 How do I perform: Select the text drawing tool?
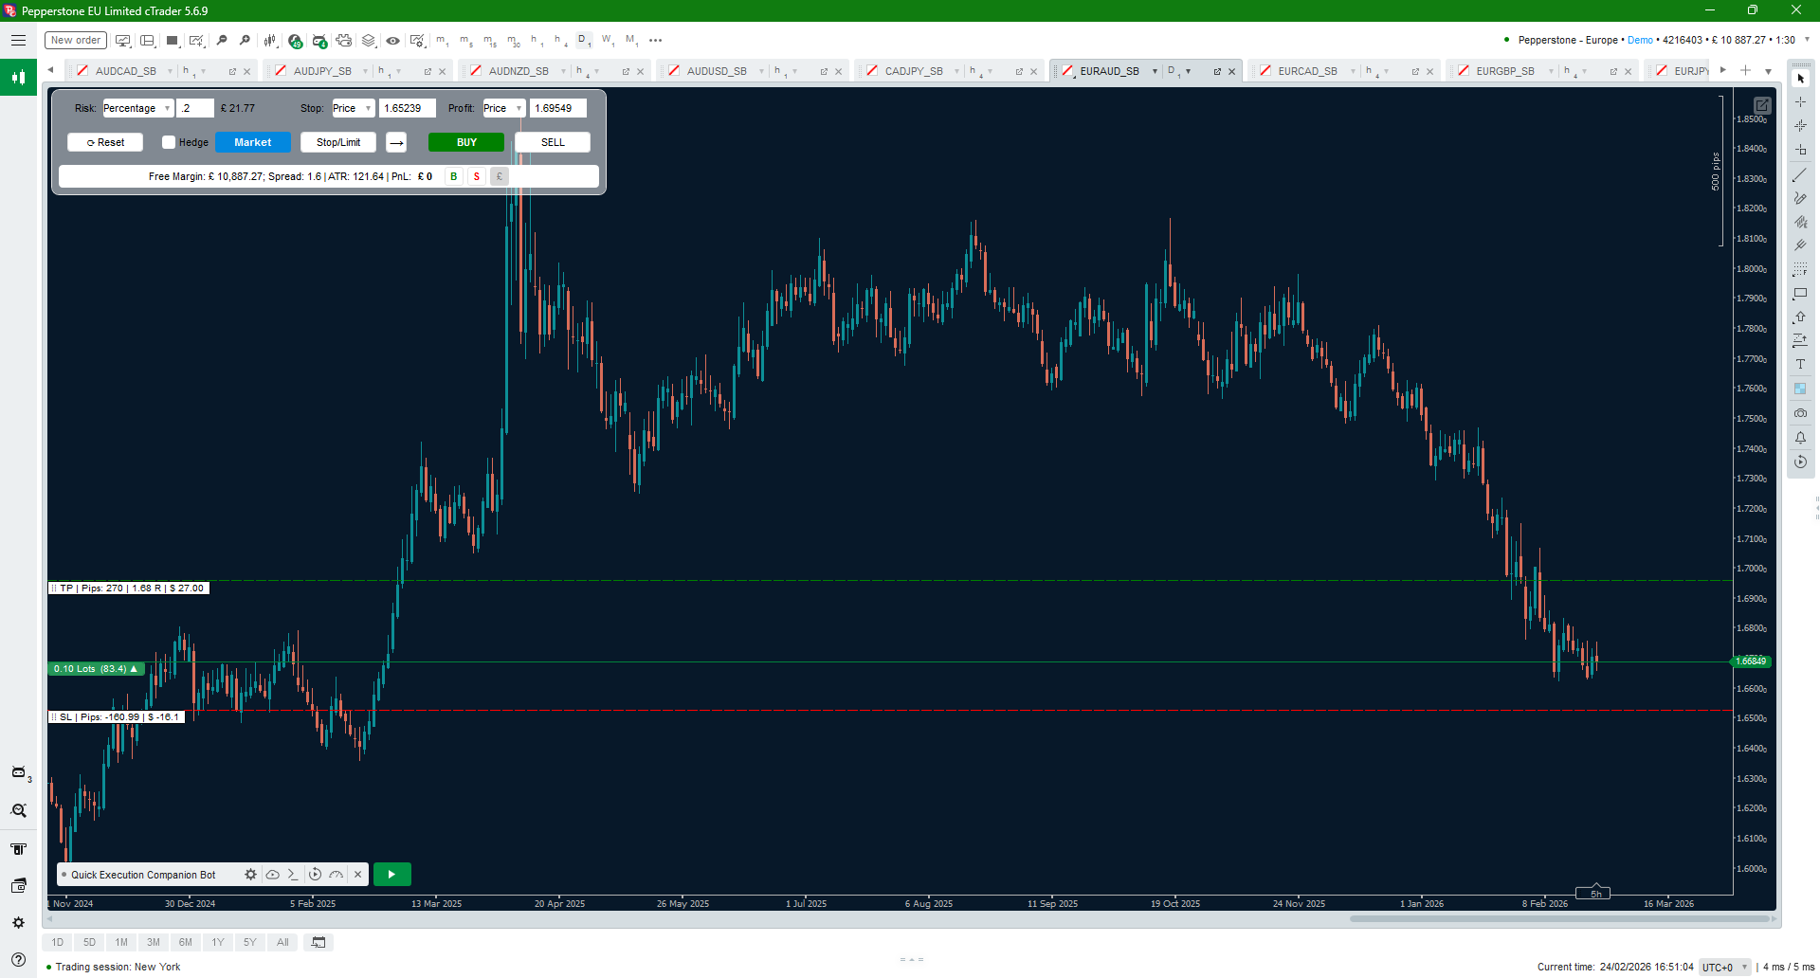[1800, 365]
